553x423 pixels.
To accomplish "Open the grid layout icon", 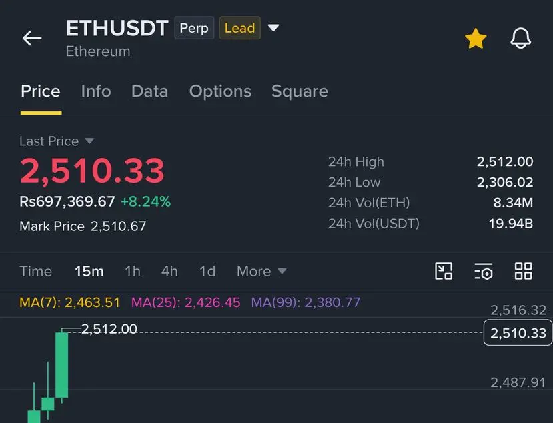I will [524, 271].
